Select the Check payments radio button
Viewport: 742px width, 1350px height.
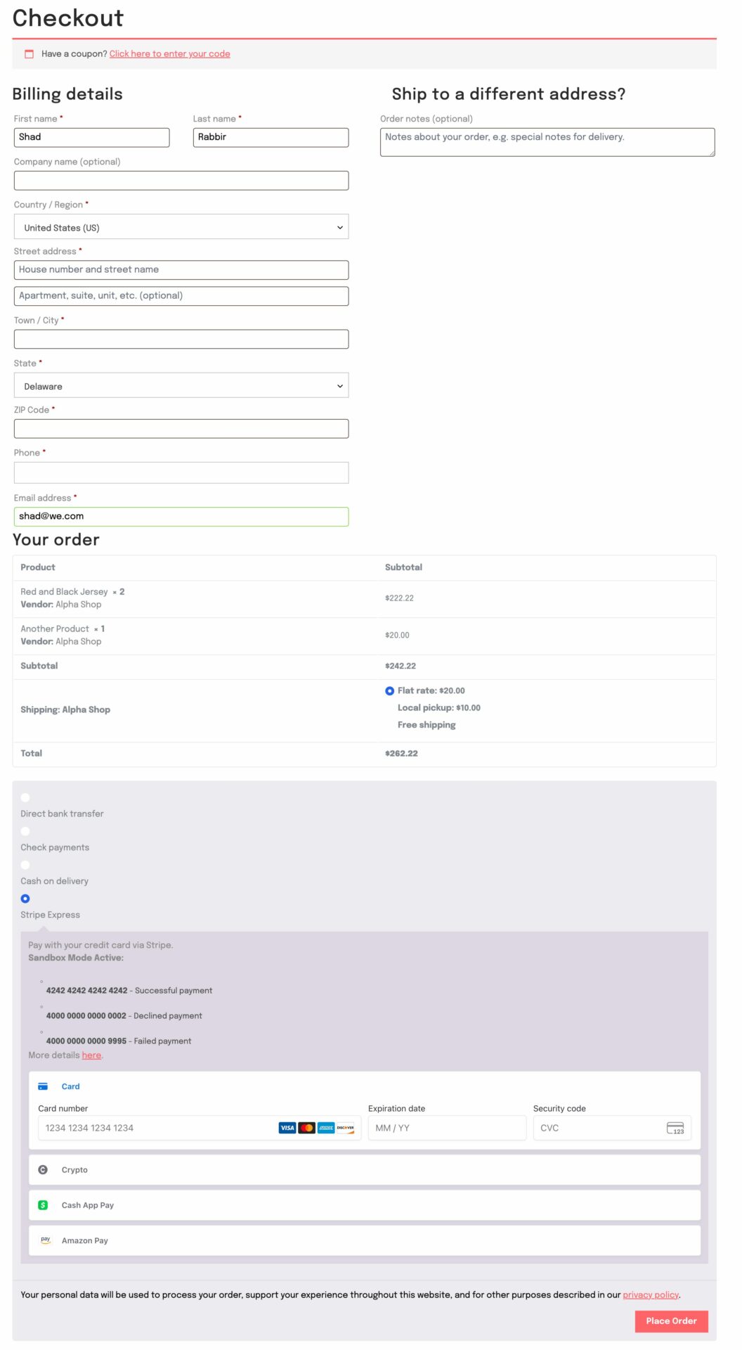click(x=25, y=831)
